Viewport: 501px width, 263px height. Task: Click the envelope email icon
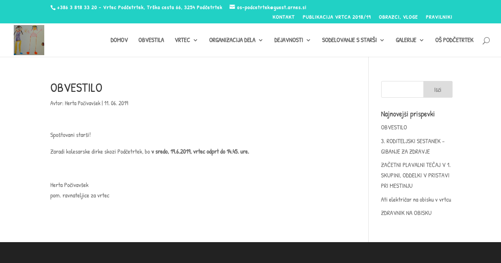(232, 7)
